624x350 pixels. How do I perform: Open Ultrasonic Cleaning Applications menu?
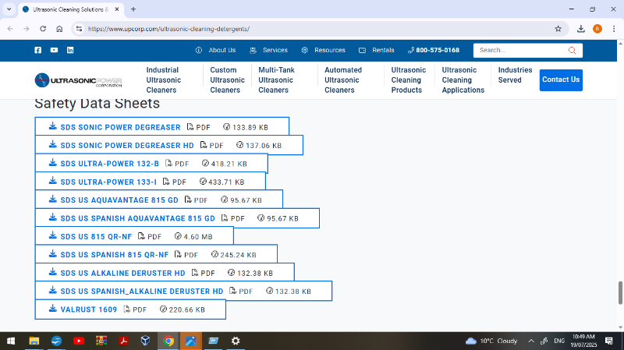463,80
